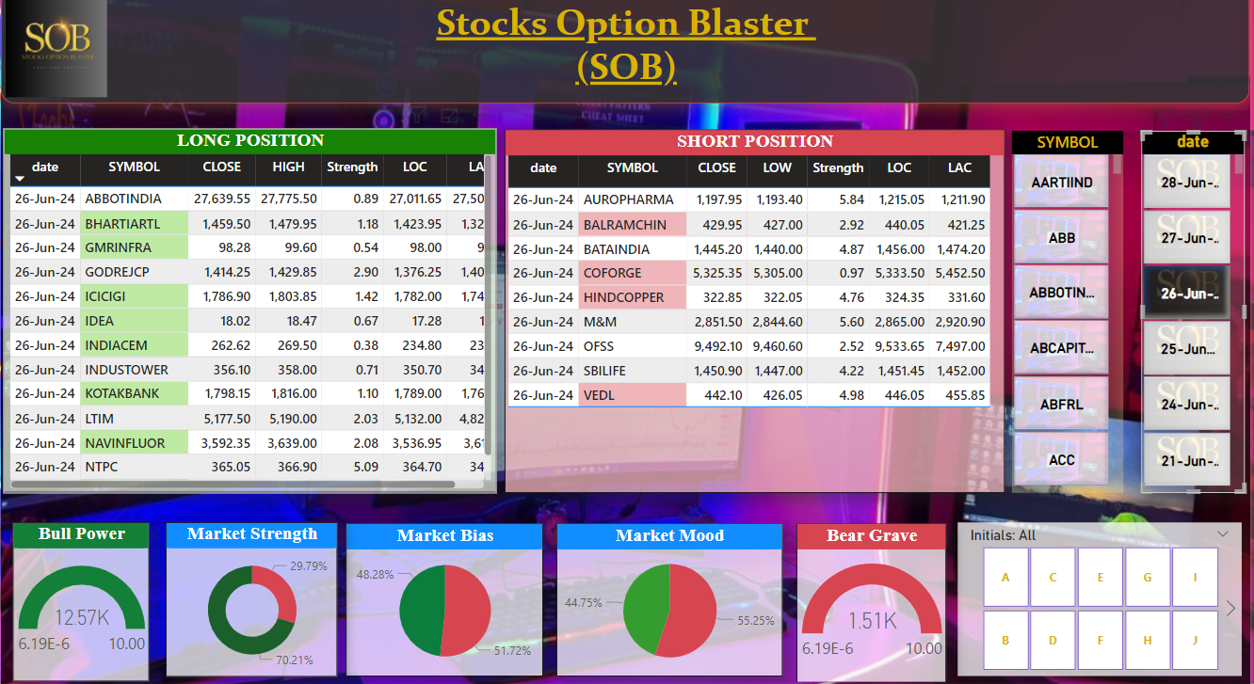This screenshot has width=1254, height=684.
Task: Sort long table by Strength header
Action: coord(352,167)
